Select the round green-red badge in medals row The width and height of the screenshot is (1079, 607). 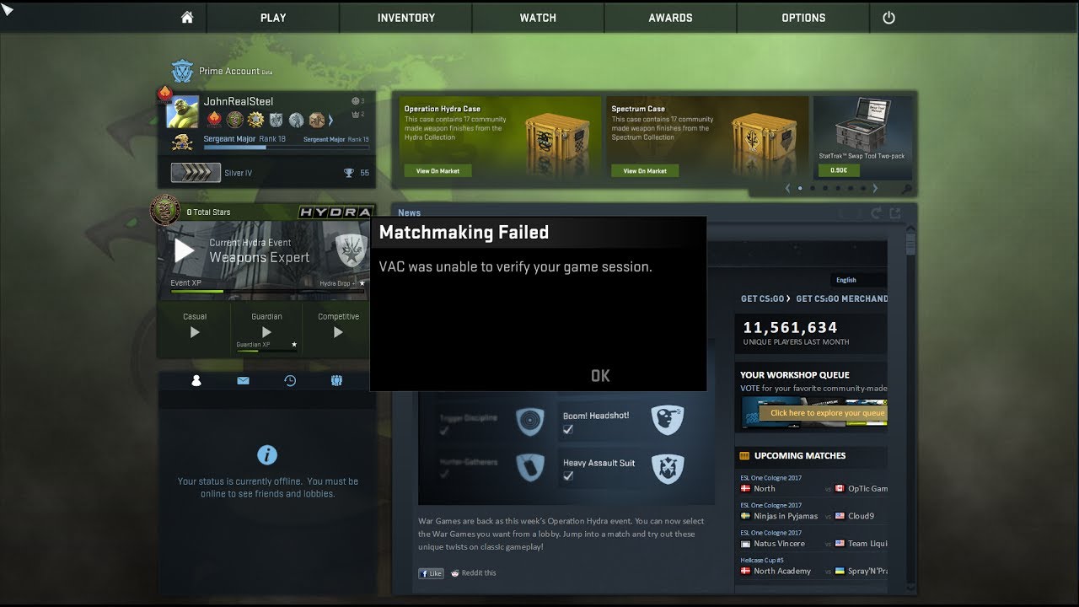coord(234,120)
